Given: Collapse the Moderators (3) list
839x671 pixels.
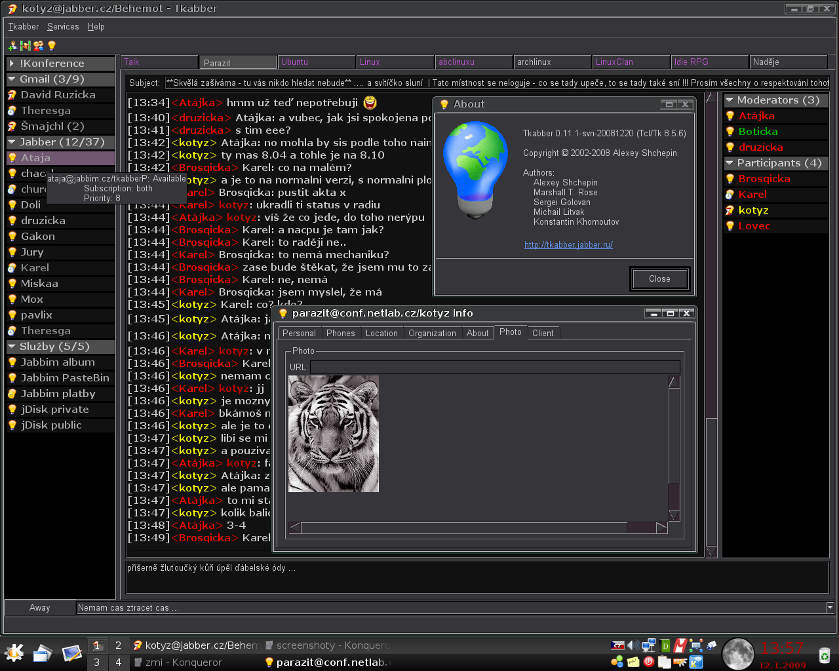Looking at the screenshot, I should click(x=729, y=100).
